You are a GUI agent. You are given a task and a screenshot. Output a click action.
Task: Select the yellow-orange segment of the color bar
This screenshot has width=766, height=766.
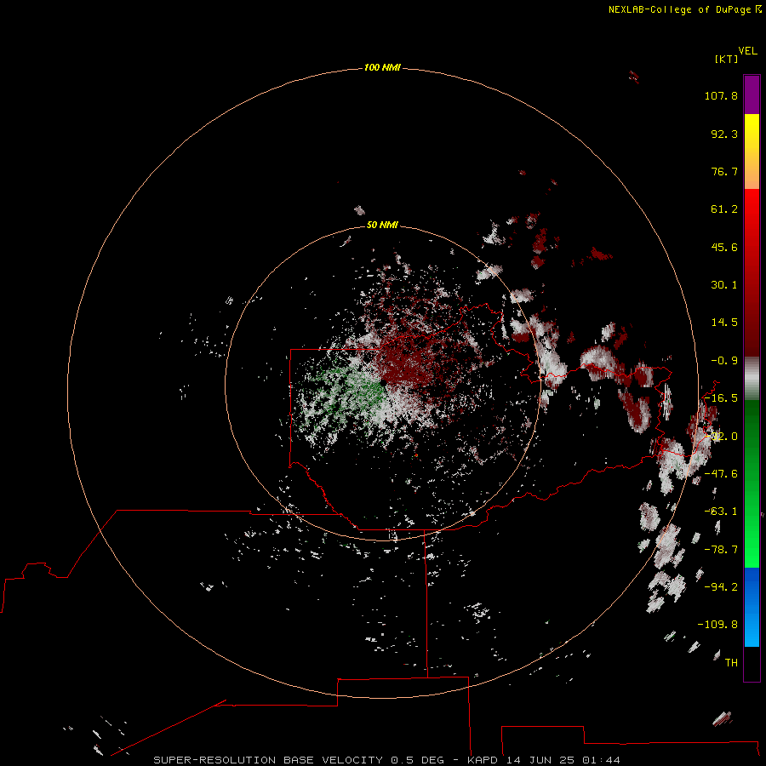(752, 151)
